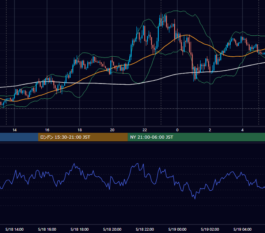Select the NY 21:00-06:00 JST session bar
The image size is (265, 233).
pos(196,137)
